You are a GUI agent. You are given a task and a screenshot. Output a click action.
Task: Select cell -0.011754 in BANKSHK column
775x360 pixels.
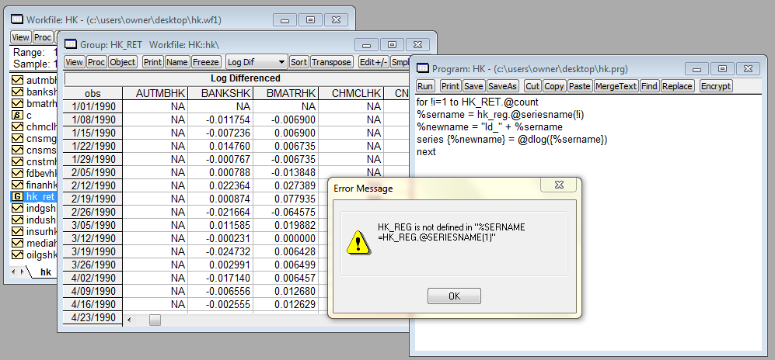(x=221, y=119)
